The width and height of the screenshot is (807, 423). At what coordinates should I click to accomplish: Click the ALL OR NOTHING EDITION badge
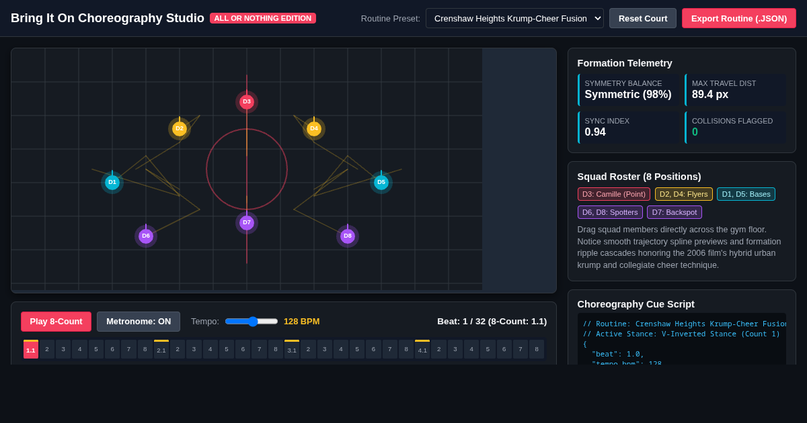click(263, 18)
